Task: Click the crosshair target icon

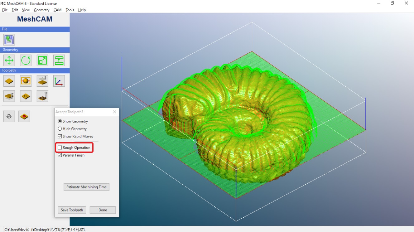Action: [9, 116]
